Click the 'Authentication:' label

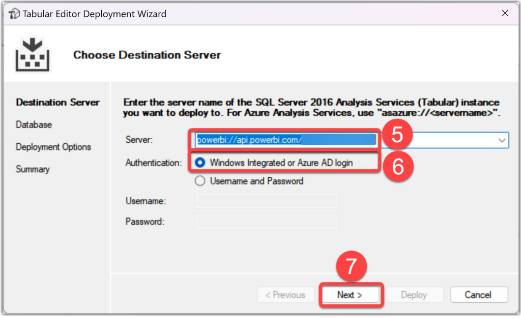[154, 163]
